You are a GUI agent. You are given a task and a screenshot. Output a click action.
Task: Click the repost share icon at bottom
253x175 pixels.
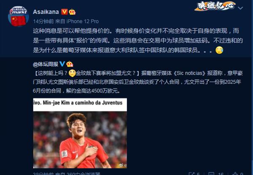point(191,174)
